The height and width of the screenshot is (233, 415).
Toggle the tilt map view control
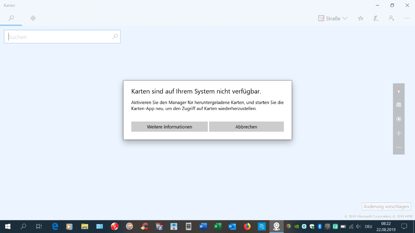click(x=399, y=105)
